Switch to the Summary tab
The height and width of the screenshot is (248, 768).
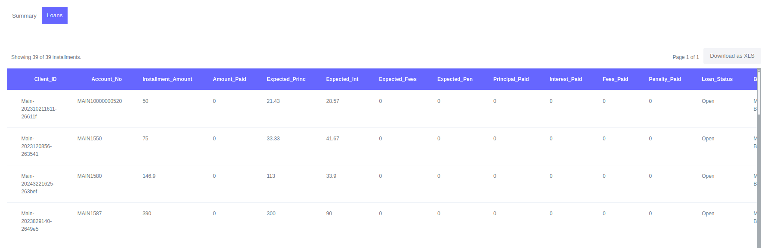[x=24, y=16]
